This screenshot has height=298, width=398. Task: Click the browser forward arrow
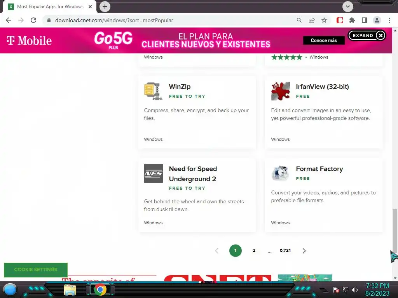[x=21, y=20]
